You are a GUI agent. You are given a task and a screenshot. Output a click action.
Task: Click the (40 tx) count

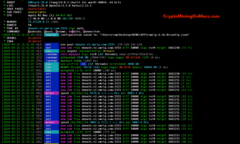coord(187,142)
